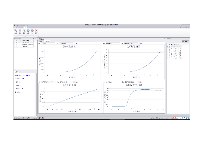Switch to the first ribbon tab
This screenshot has width=202, height=142.
click(x=16, y=27)
